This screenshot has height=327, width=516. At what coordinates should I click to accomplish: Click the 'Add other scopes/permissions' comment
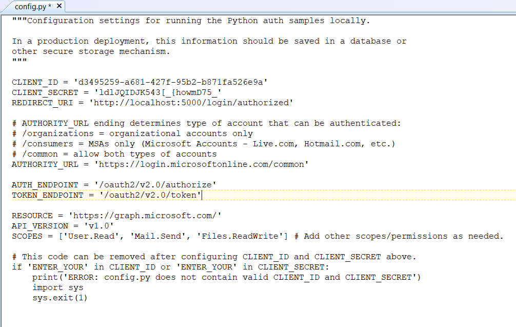point(399,236)
